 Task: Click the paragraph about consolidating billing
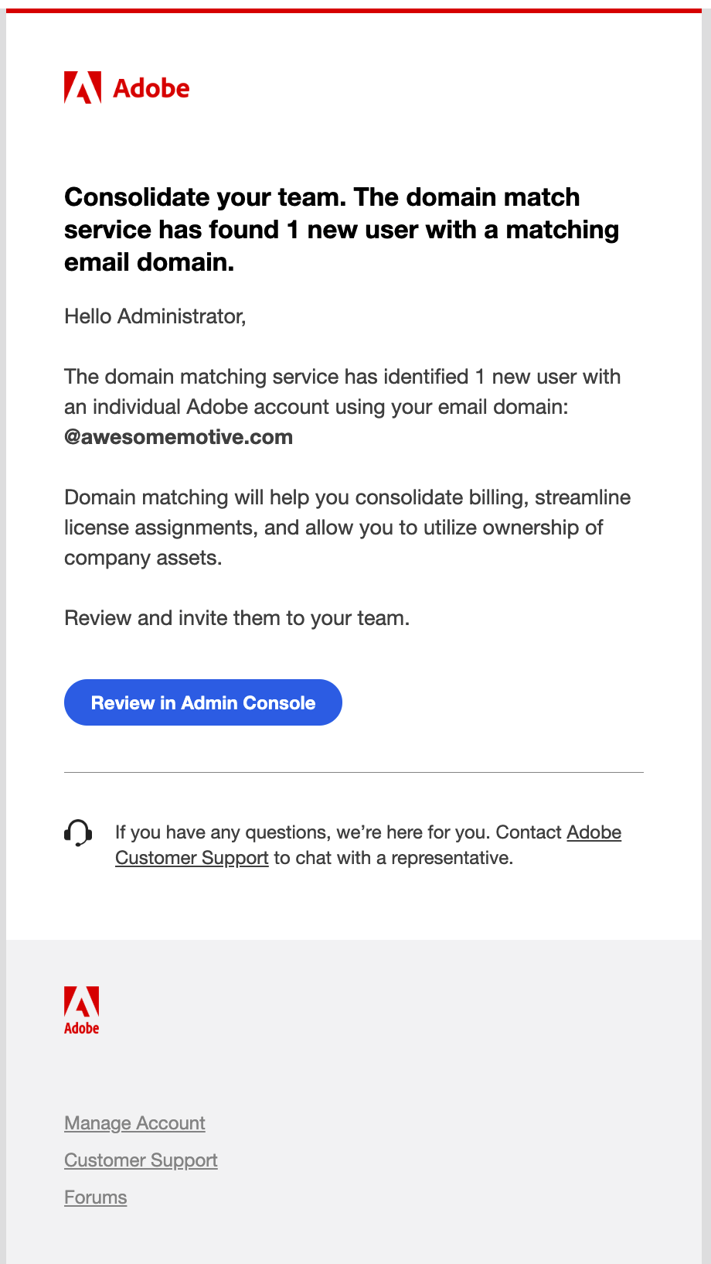click(x=347, y=527)
